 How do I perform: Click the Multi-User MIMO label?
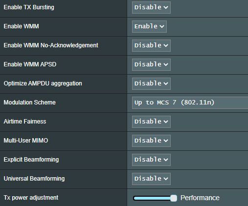click(x=26, y=141)
